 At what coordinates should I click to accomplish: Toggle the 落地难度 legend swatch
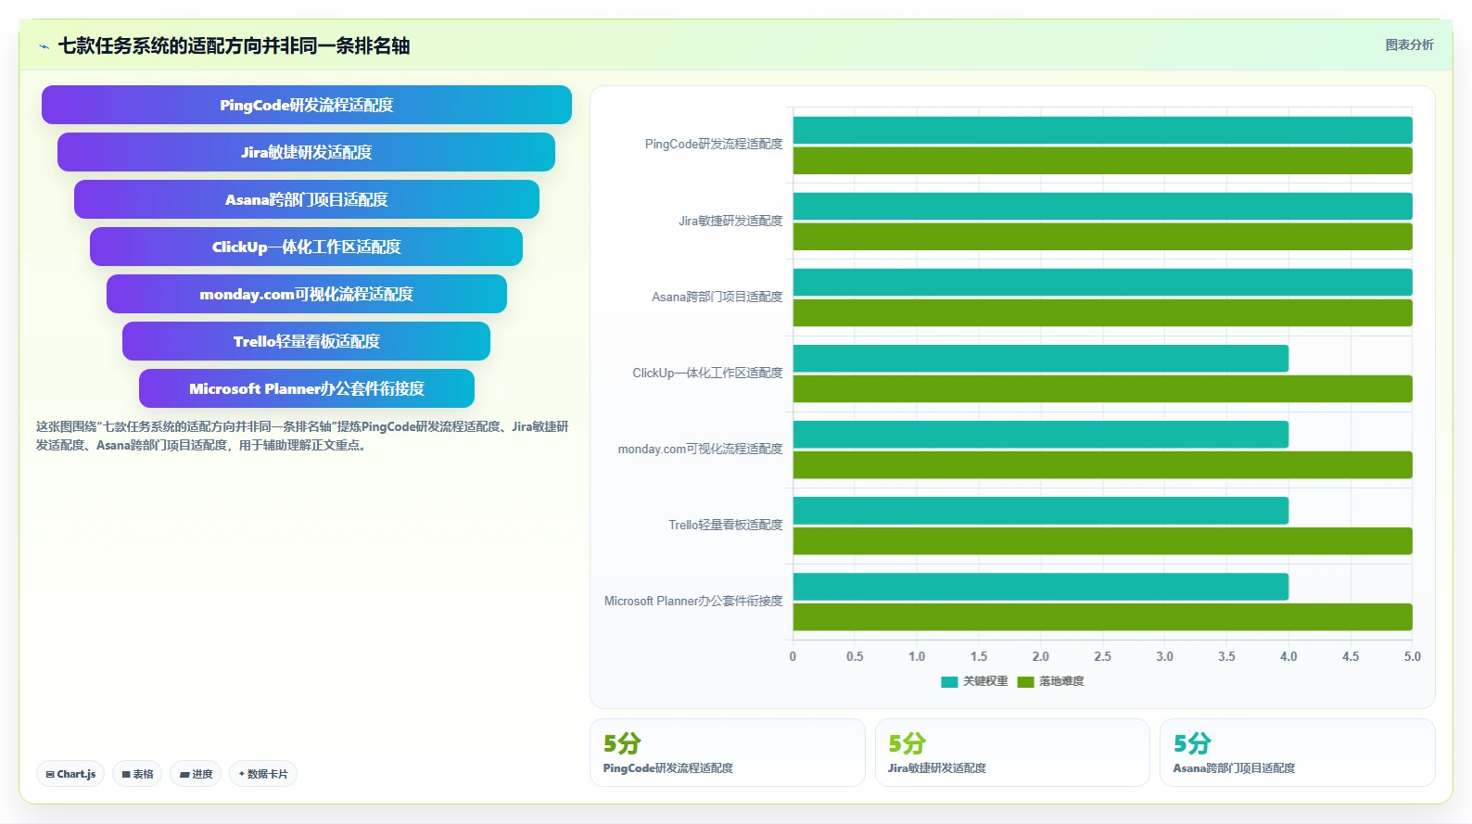tap(1025, 681)
